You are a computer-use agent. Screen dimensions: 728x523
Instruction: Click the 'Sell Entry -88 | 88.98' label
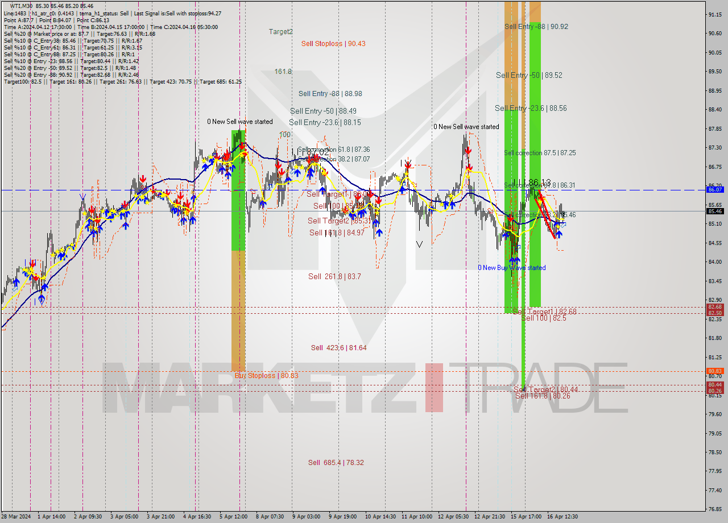pyautogui.click(x=330, y=94)
